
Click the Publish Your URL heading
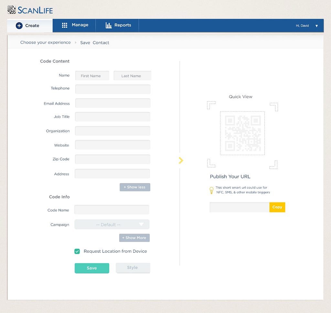[x=230, y=177]
